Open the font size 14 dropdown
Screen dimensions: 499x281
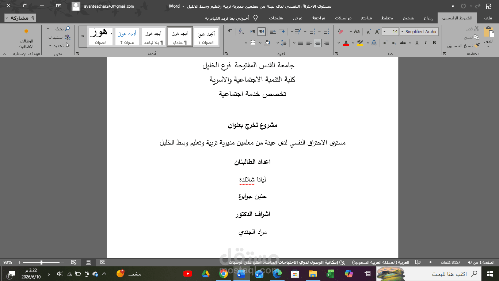click(385, 32)
